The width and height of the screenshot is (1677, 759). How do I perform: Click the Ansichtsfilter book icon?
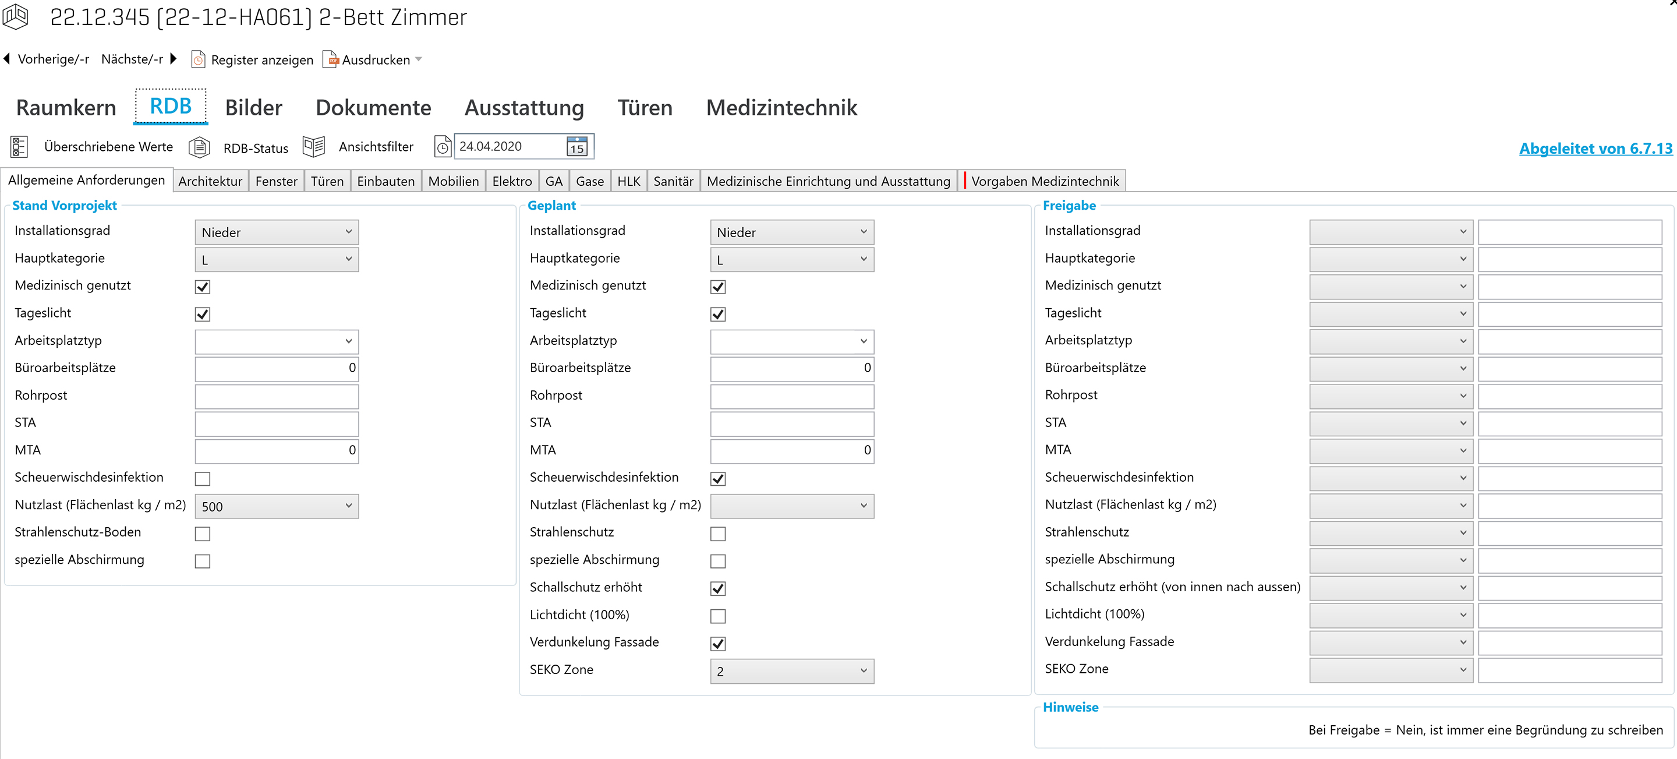[314, 147]
